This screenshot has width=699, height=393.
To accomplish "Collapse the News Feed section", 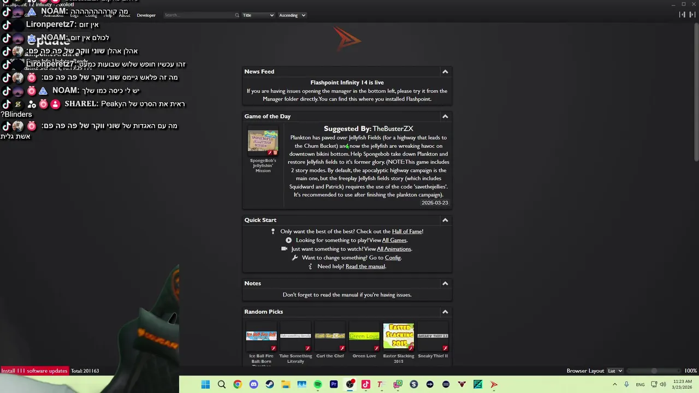I will click(445, 72).
